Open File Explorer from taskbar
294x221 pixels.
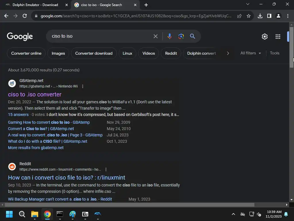35,214
